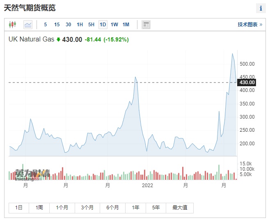Image resolution: width=270 pixels, height=220 pixels.
Task: Click the info icon near title
Action: click(x=261, y=8)
